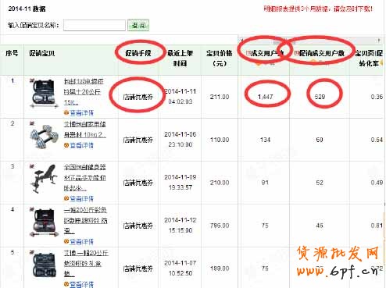This screenshot has height=288, width=386.
Task: Click orange 查看详情 icon in row 1
Action: point(66,112)
